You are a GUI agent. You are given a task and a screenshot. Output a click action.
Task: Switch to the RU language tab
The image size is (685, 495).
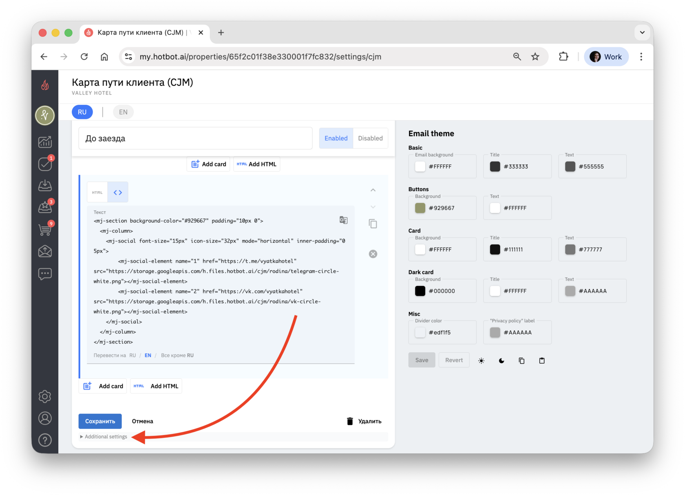[82, 112]
